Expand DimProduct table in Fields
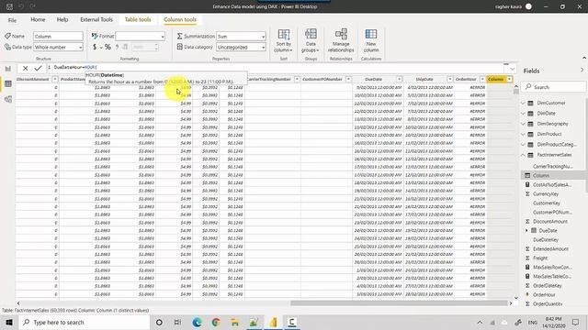588x330 pixels. click(x=523, y=134)
